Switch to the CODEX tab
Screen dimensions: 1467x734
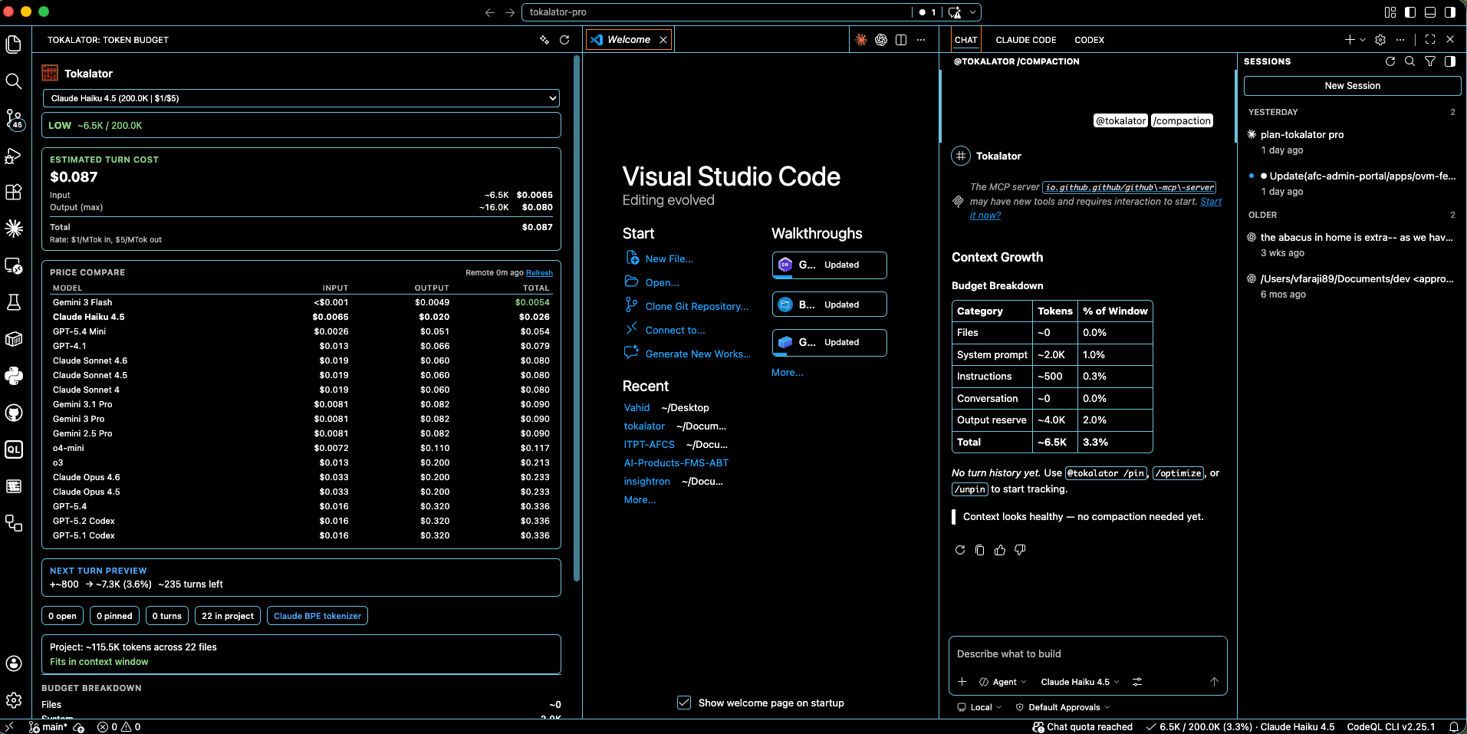[1089, 40]
